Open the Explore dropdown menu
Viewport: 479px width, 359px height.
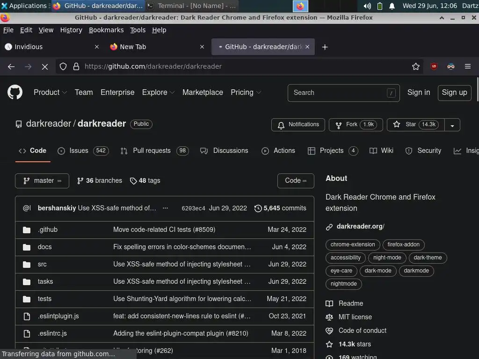pos(158,92)
